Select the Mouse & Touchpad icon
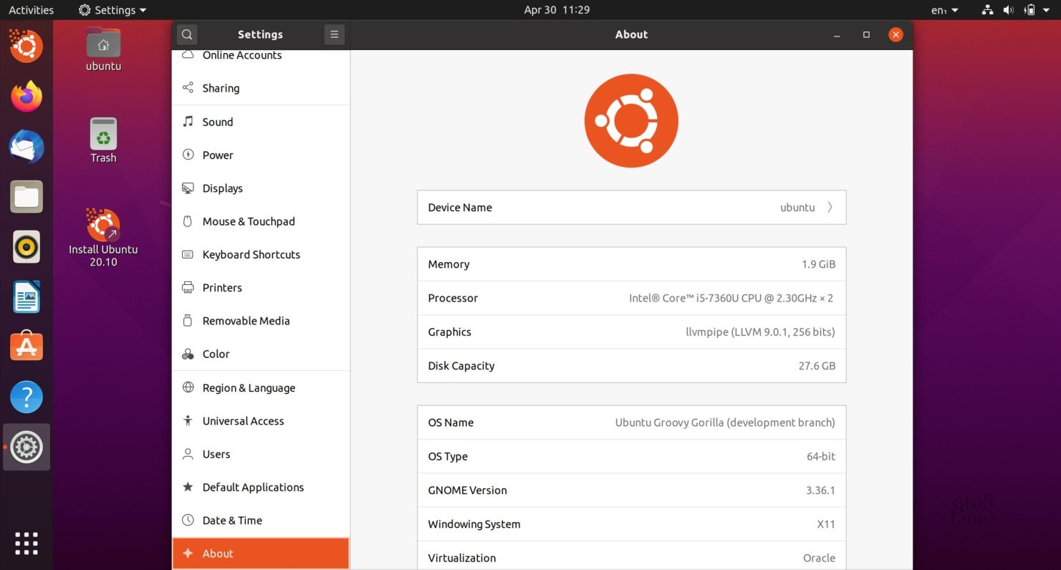Viewport: 1061px width, 570px height. 188,221
